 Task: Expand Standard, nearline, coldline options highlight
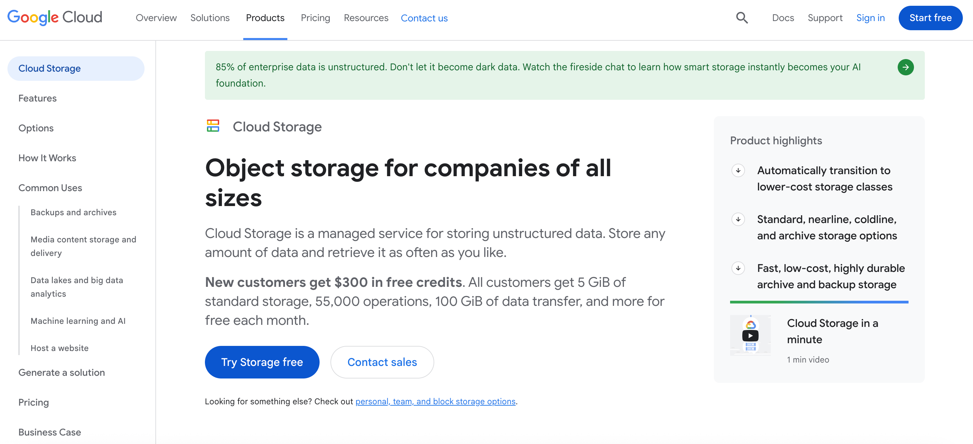coord(738,220)
